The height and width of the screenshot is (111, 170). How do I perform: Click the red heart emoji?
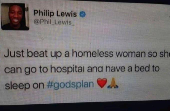click(x=102, y=83)
